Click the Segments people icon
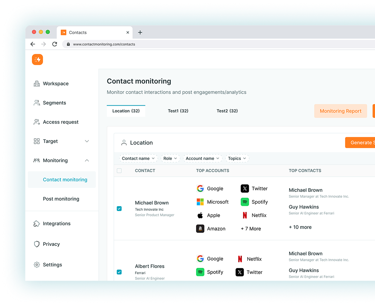Screen dimensions: 375x306 [37, 103]
